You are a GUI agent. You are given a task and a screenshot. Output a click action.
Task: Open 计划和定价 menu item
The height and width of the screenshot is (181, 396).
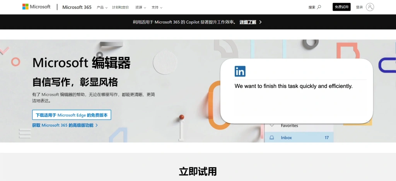coord(121,7)
